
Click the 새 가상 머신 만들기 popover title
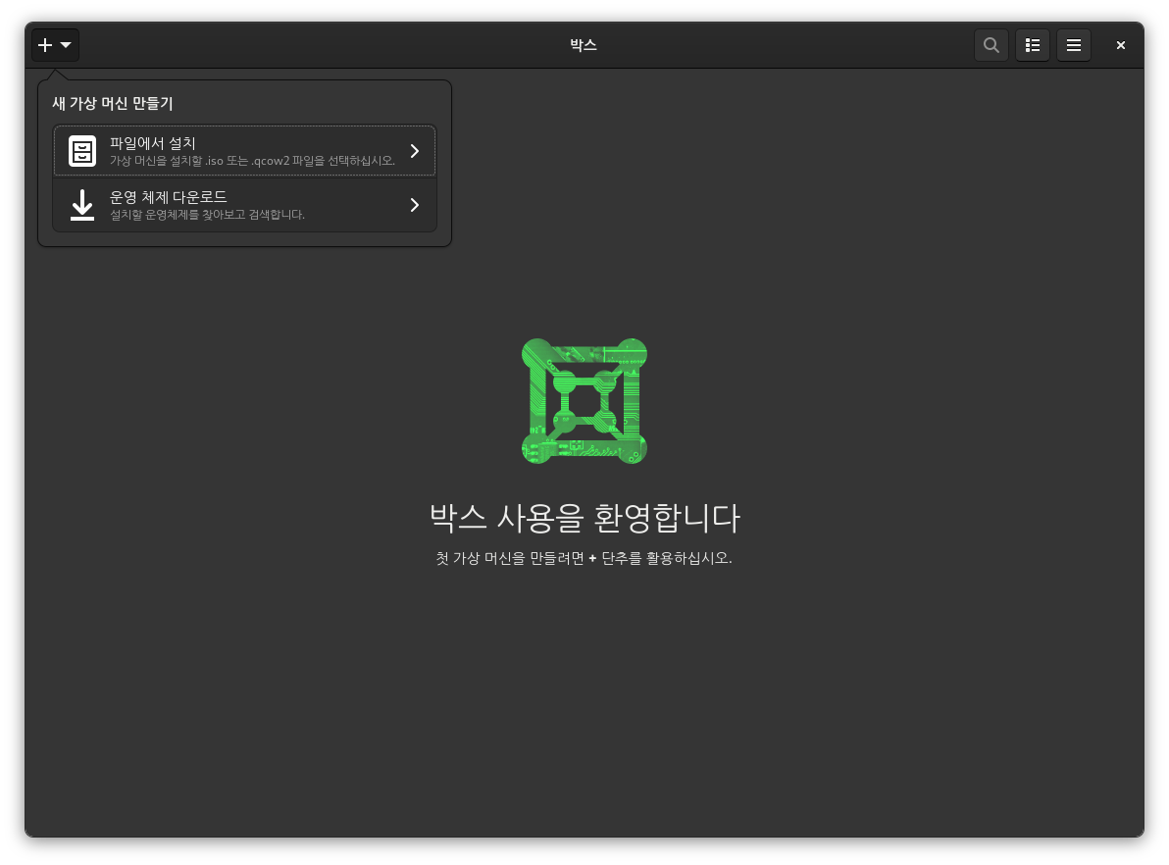click(113, 104)
